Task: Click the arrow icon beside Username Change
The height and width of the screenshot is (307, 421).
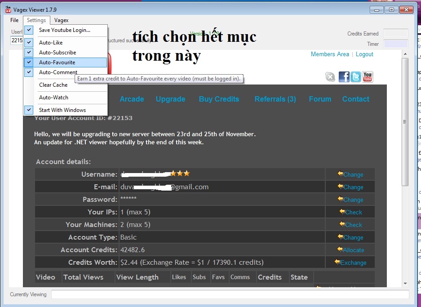Action: 340,174
